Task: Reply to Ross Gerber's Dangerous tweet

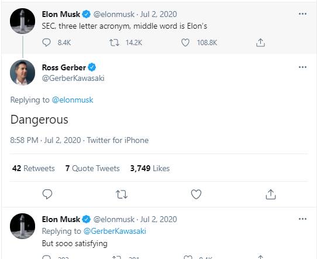Action: (x=47, y=194)
